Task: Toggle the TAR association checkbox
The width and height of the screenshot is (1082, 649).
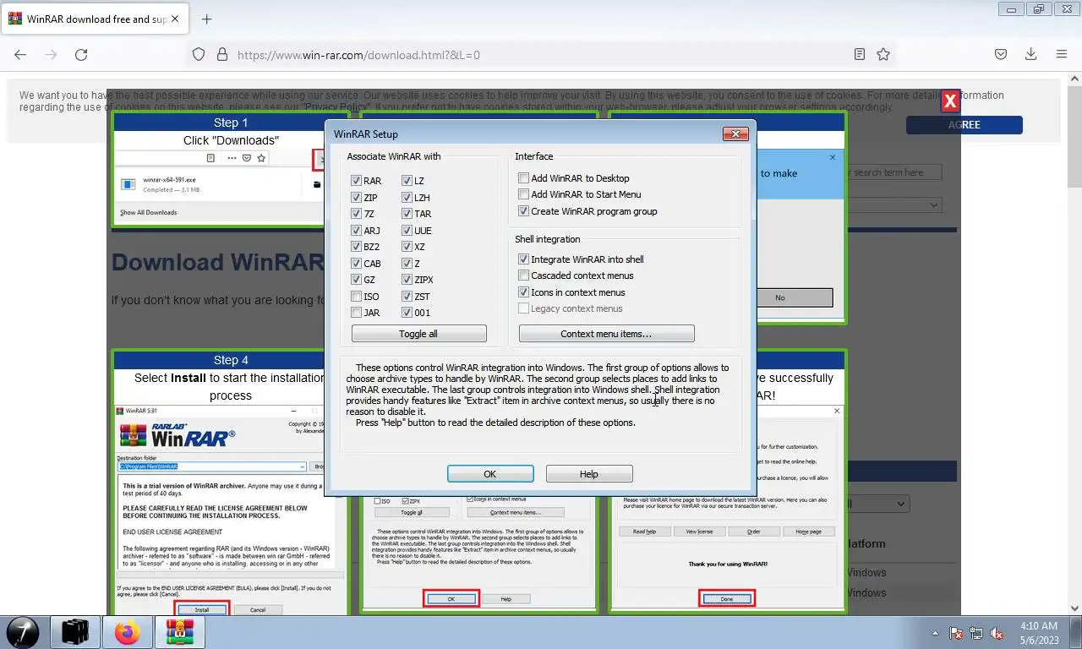Action: tap(407, 214)
